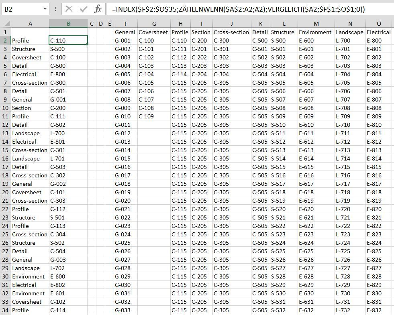Click cell O2 containing E-800
394x315 pixels.
379,41
